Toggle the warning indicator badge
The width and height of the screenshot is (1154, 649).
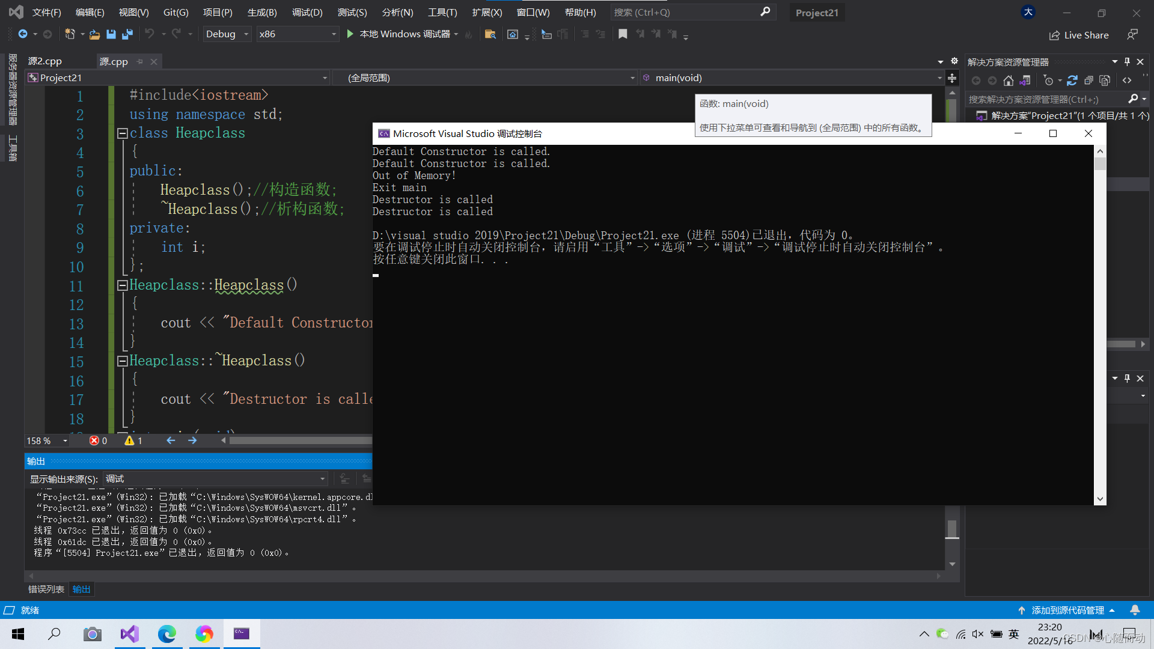click(129, 442)
